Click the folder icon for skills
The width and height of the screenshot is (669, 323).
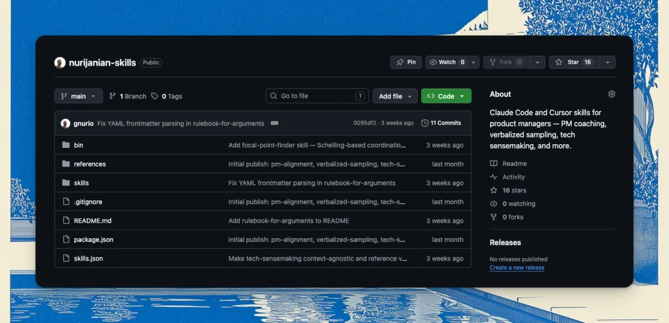66,183
